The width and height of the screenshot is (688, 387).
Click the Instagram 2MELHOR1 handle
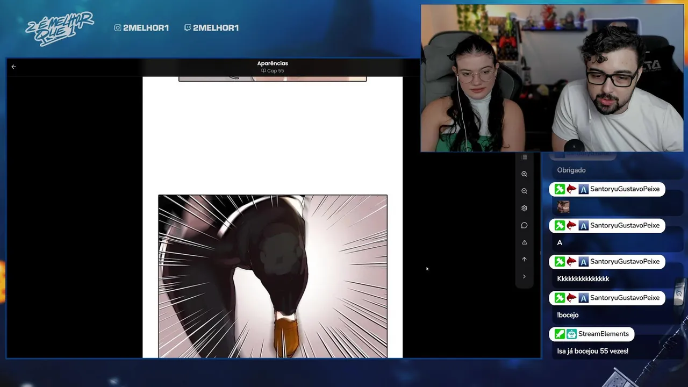coord(141,27)
